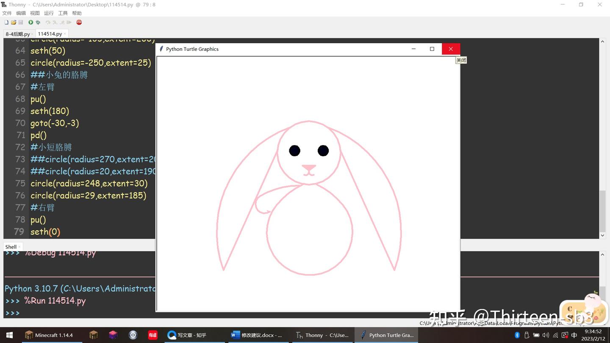Run the current script with the green play icon
The image size is (610, 343).
(30, 22)
